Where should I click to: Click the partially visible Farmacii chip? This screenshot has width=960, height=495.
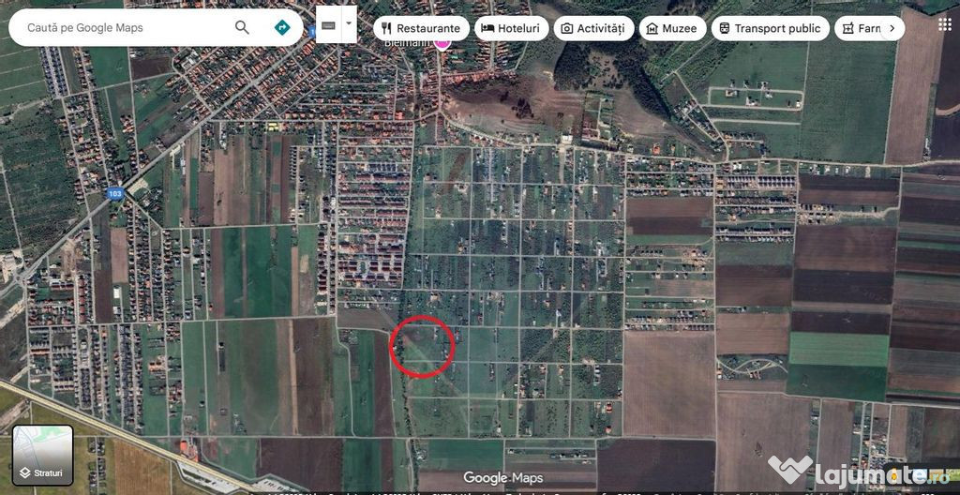857,28
